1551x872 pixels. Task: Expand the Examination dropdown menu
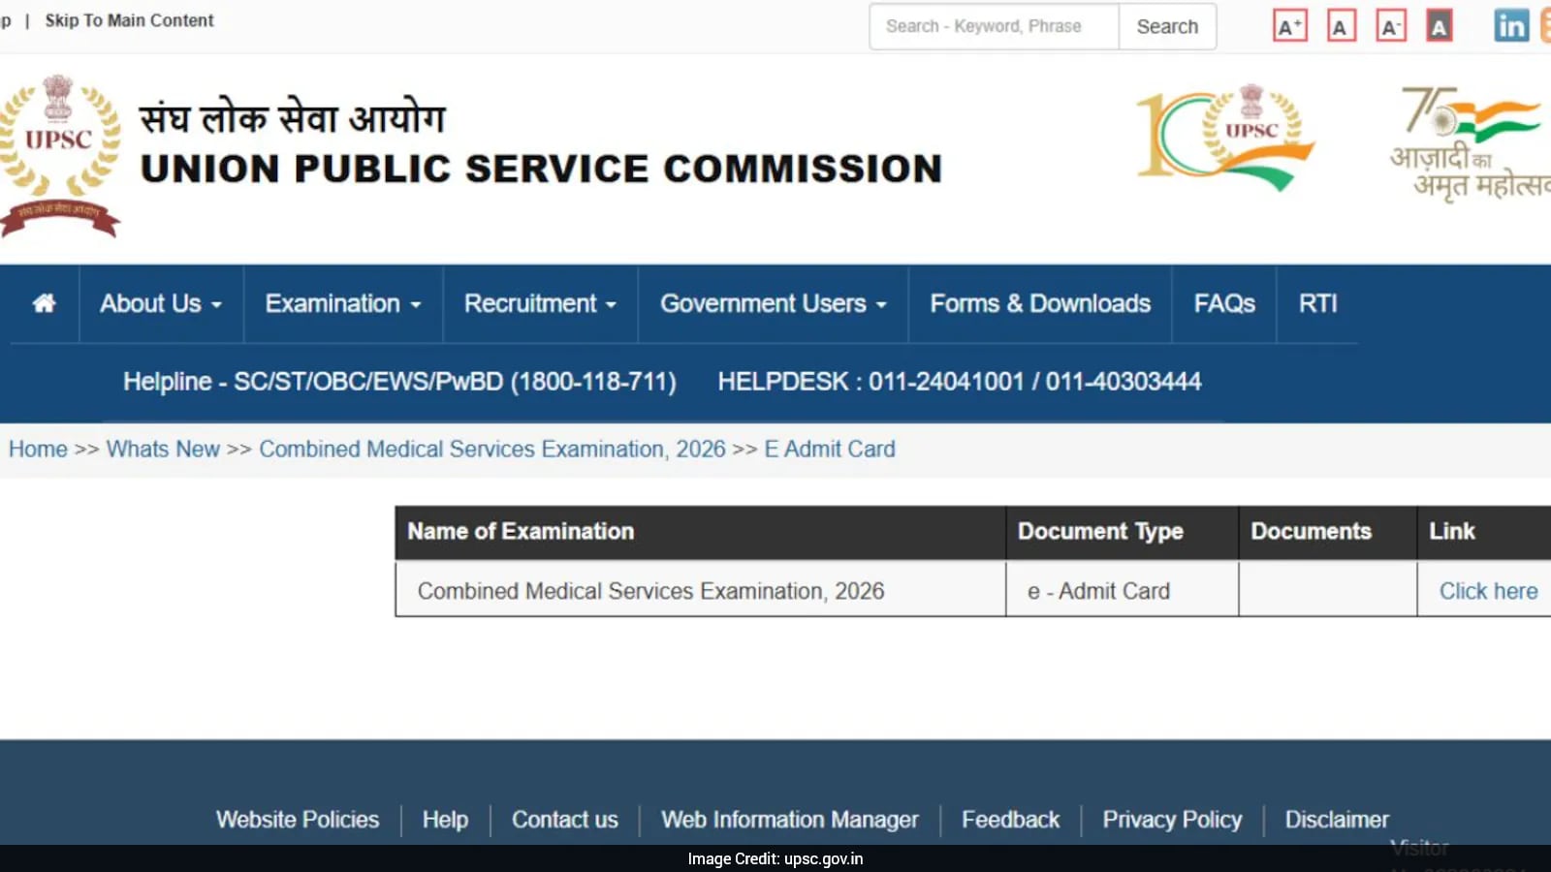coord(343,303)
